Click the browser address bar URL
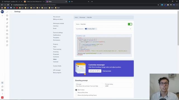179x100 pixels. point(34,5)
